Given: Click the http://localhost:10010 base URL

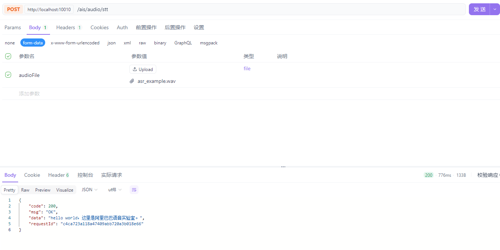Looking at the screenshot, I should [x=49, y=9].
